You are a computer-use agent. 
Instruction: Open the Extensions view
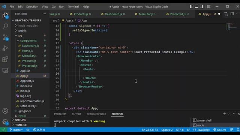[5, 59]
